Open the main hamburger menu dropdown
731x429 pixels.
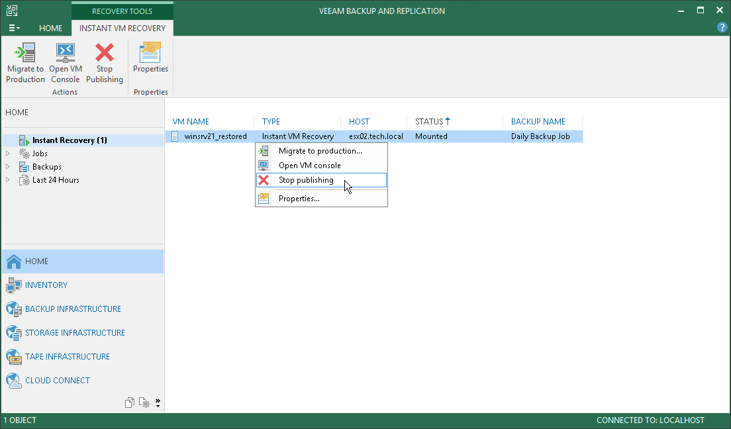pyautogui.click(x=15, y=28)
